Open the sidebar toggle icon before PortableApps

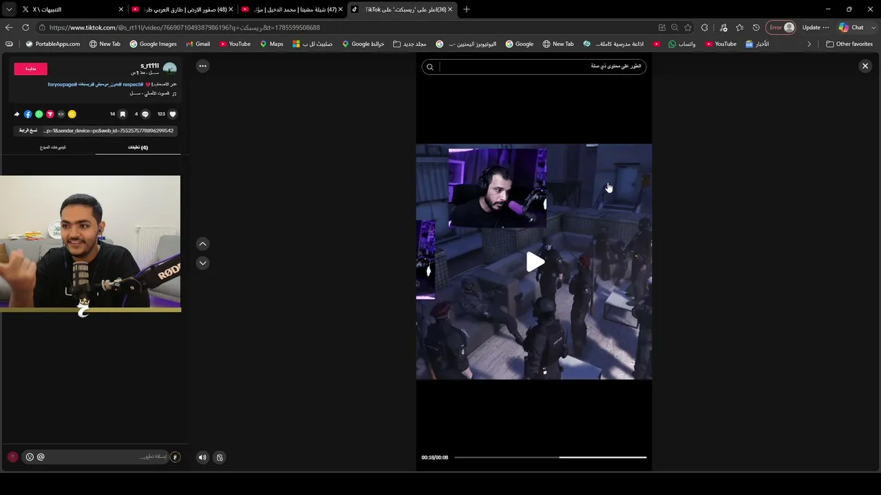[9, 44]
